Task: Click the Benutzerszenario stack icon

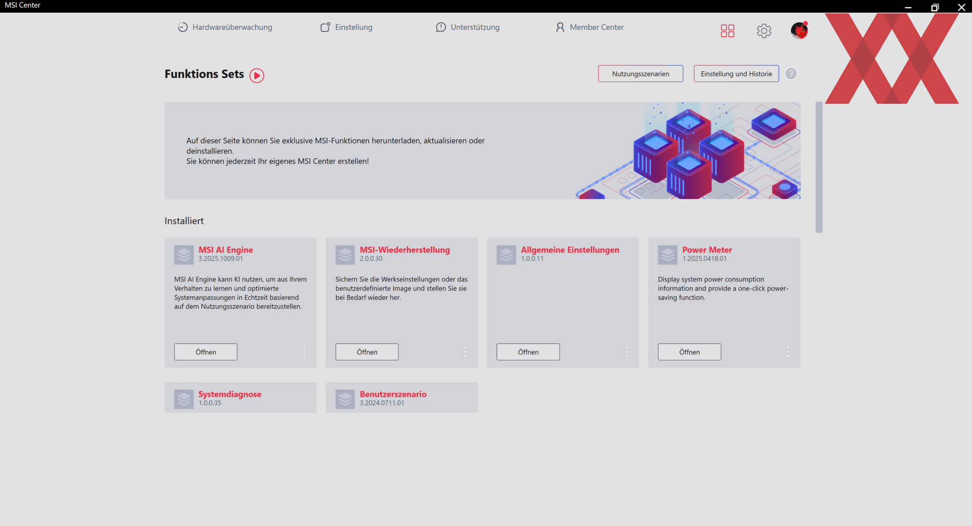Action: point(345,399)
